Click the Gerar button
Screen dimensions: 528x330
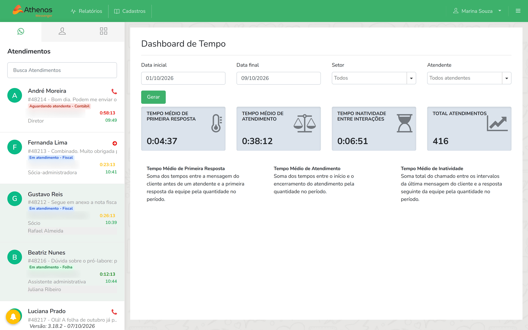pyautogui.click(x=153, y=97)
